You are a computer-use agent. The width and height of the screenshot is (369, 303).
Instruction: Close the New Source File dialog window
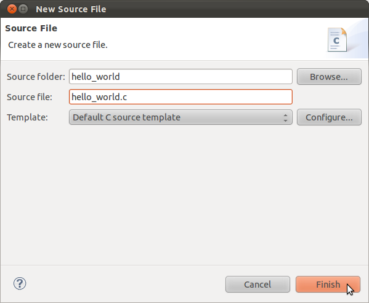click(12, 9)
